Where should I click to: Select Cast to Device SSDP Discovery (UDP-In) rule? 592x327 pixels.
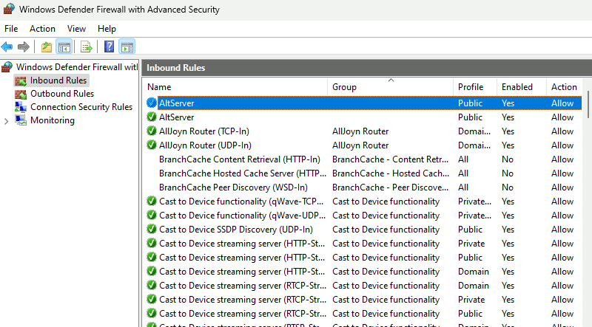[236, 230]
